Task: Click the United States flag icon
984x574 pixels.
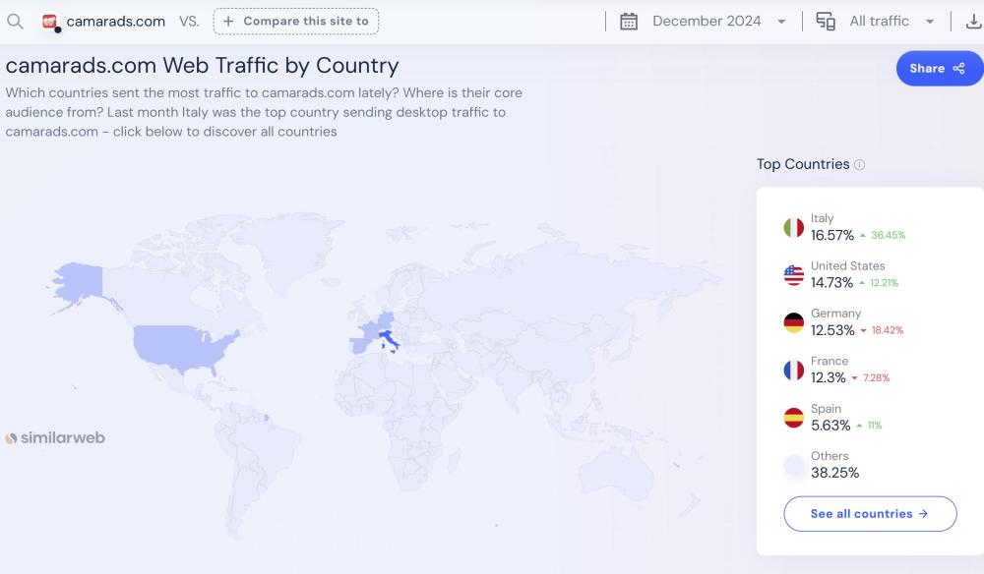Action: (x=793, y=275)
